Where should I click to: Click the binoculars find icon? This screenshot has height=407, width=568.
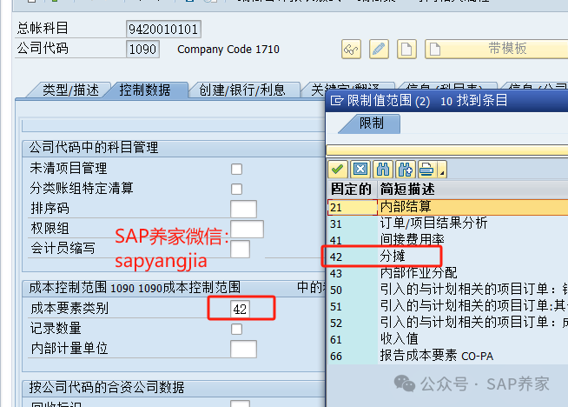tap(383, 169)
